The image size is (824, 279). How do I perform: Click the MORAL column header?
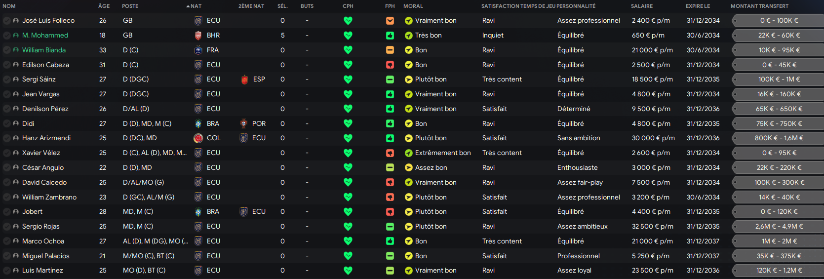point(413,6)
